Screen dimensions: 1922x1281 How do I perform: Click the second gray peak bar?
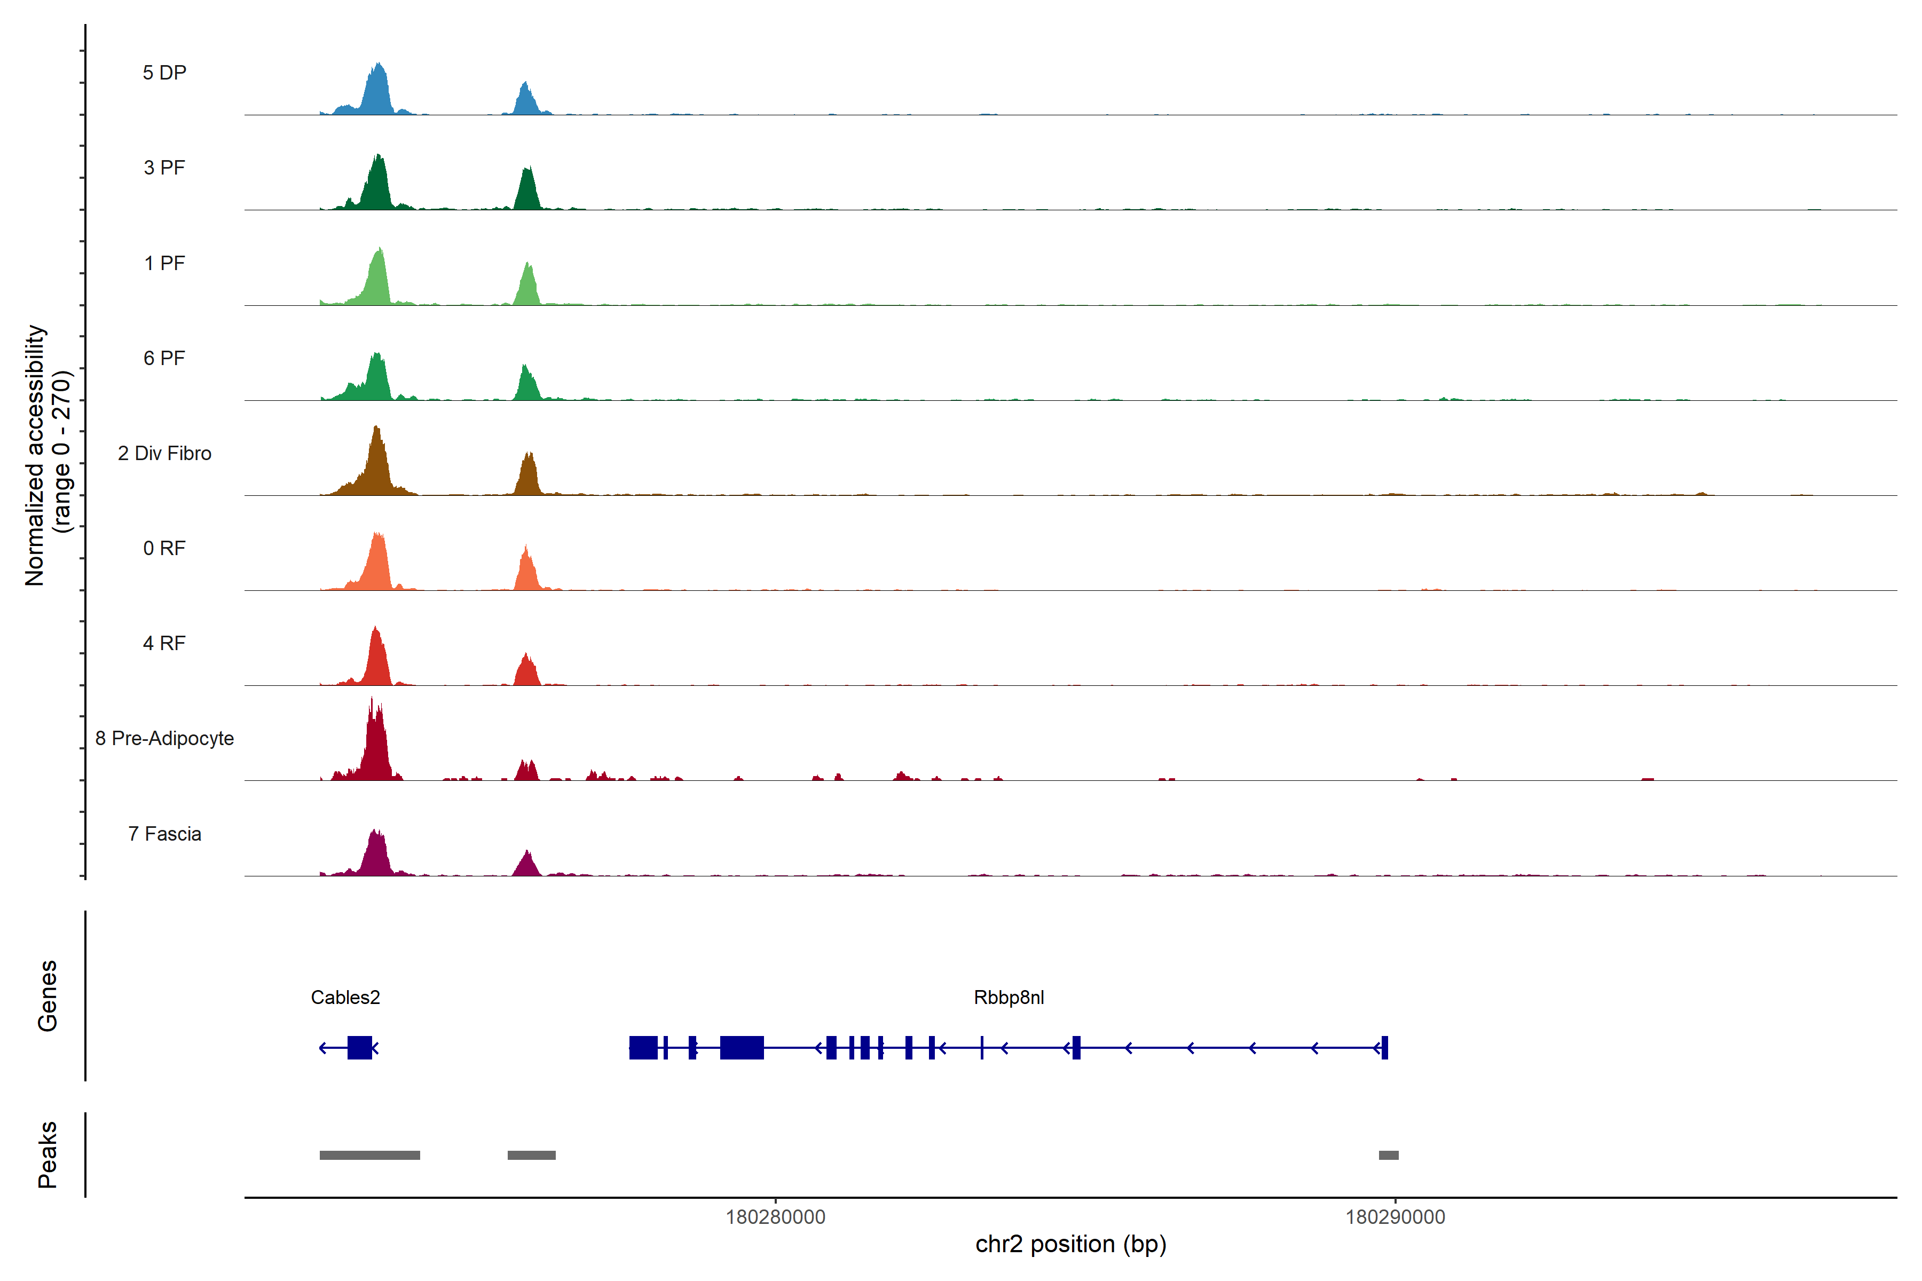click(531, 1155)
